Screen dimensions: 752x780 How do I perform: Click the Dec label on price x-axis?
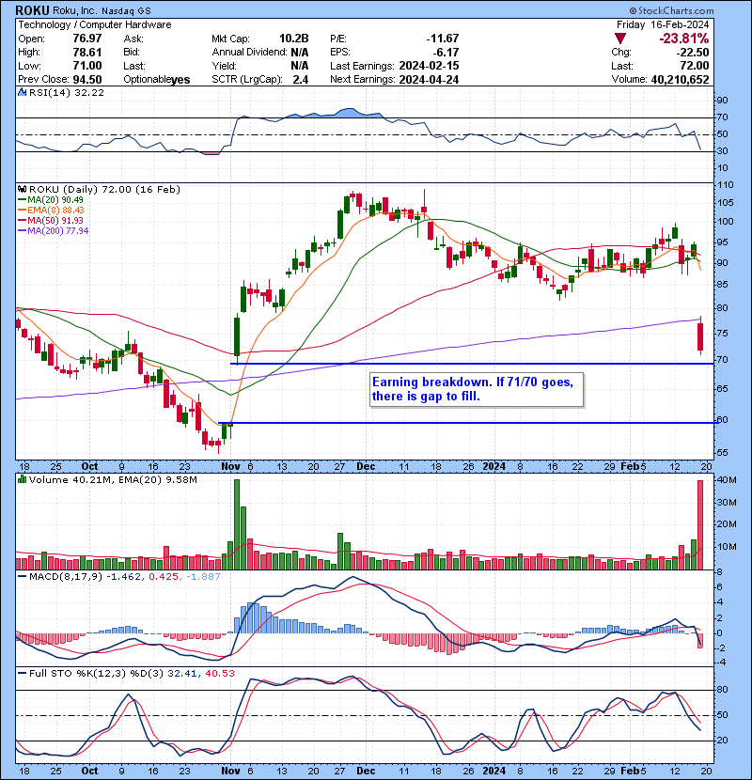point(366,467)
